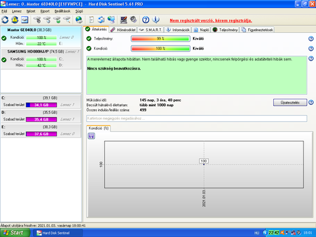Click the HU language indicator in taskbar

[257, 233]
